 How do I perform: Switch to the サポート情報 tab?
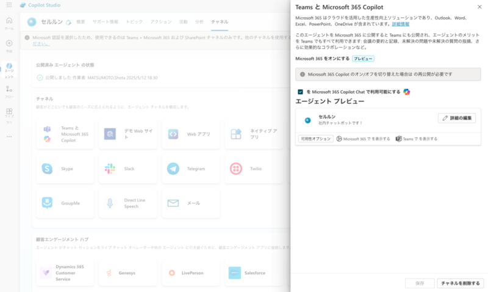click(105, 22)
